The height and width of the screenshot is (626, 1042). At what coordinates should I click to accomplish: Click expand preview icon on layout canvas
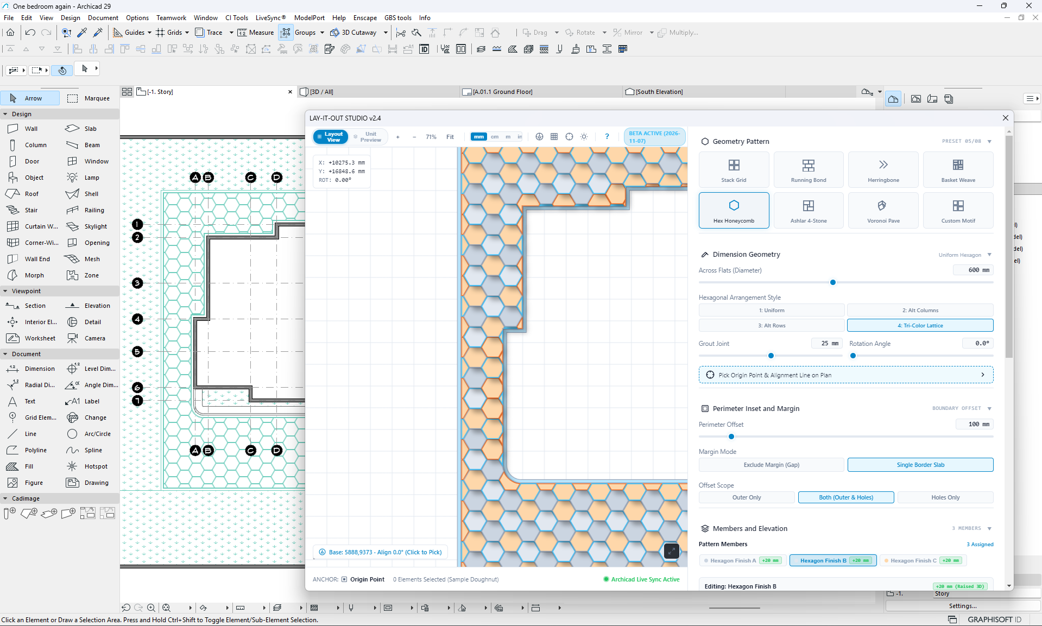[x=672, y=551]
